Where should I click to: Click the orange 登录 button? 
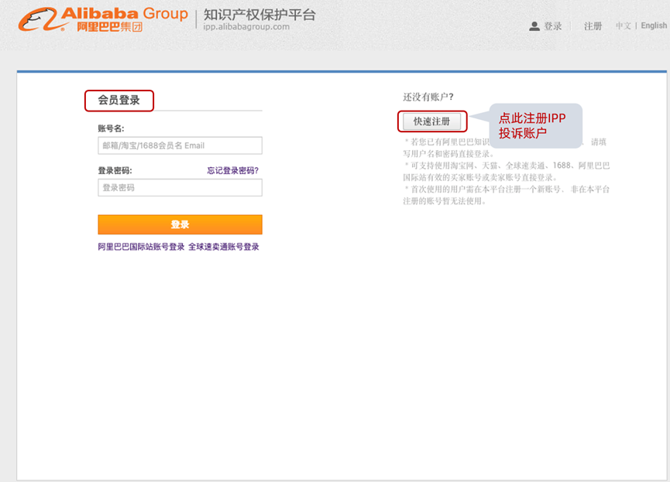(180, 224)
